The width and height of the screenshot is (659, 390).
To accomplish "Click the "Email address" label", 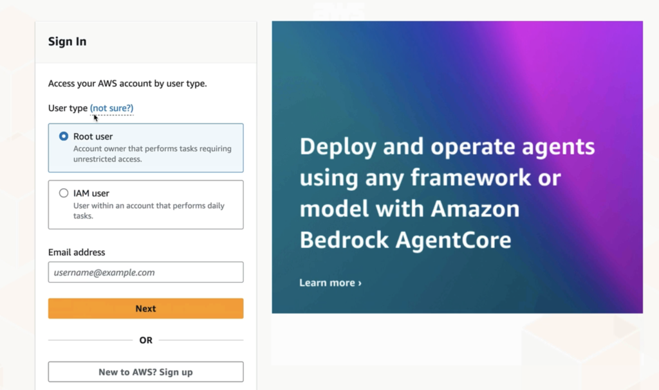I will [77, 253].
